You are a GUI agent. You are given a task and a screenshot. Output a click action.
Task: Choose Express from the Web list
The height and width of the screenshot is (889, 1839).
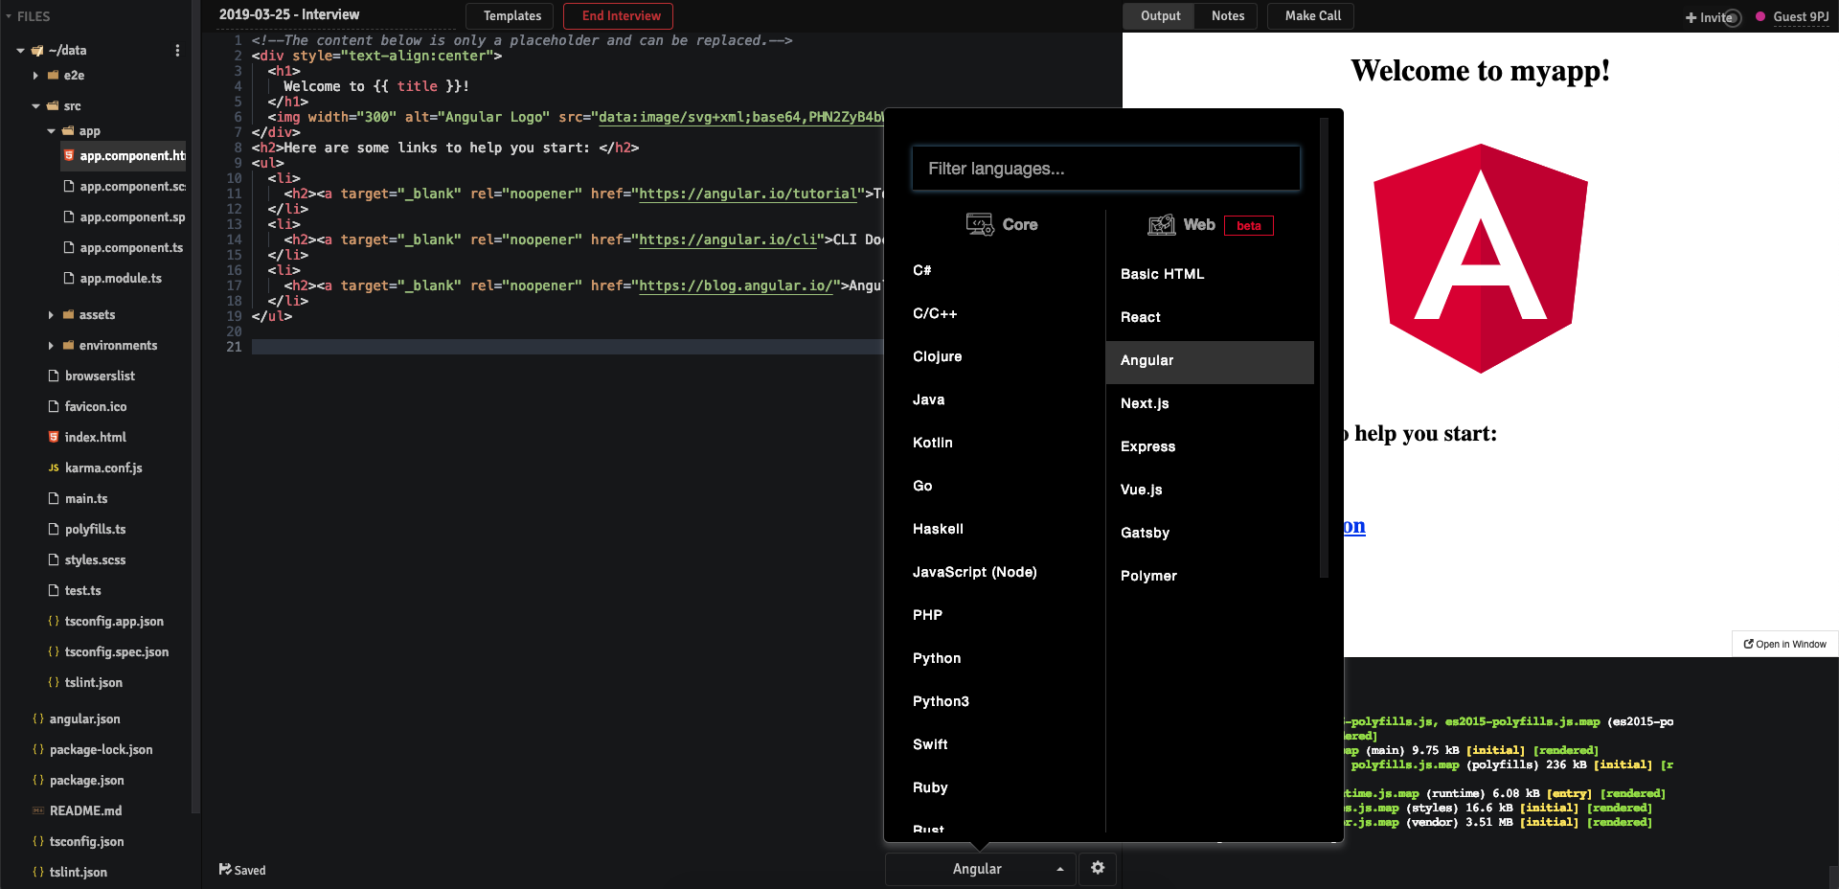point(1210,446)
